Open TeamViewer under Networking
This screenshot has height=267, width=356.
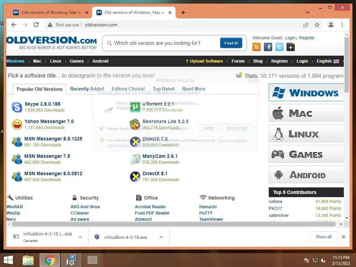coord(211,219)
